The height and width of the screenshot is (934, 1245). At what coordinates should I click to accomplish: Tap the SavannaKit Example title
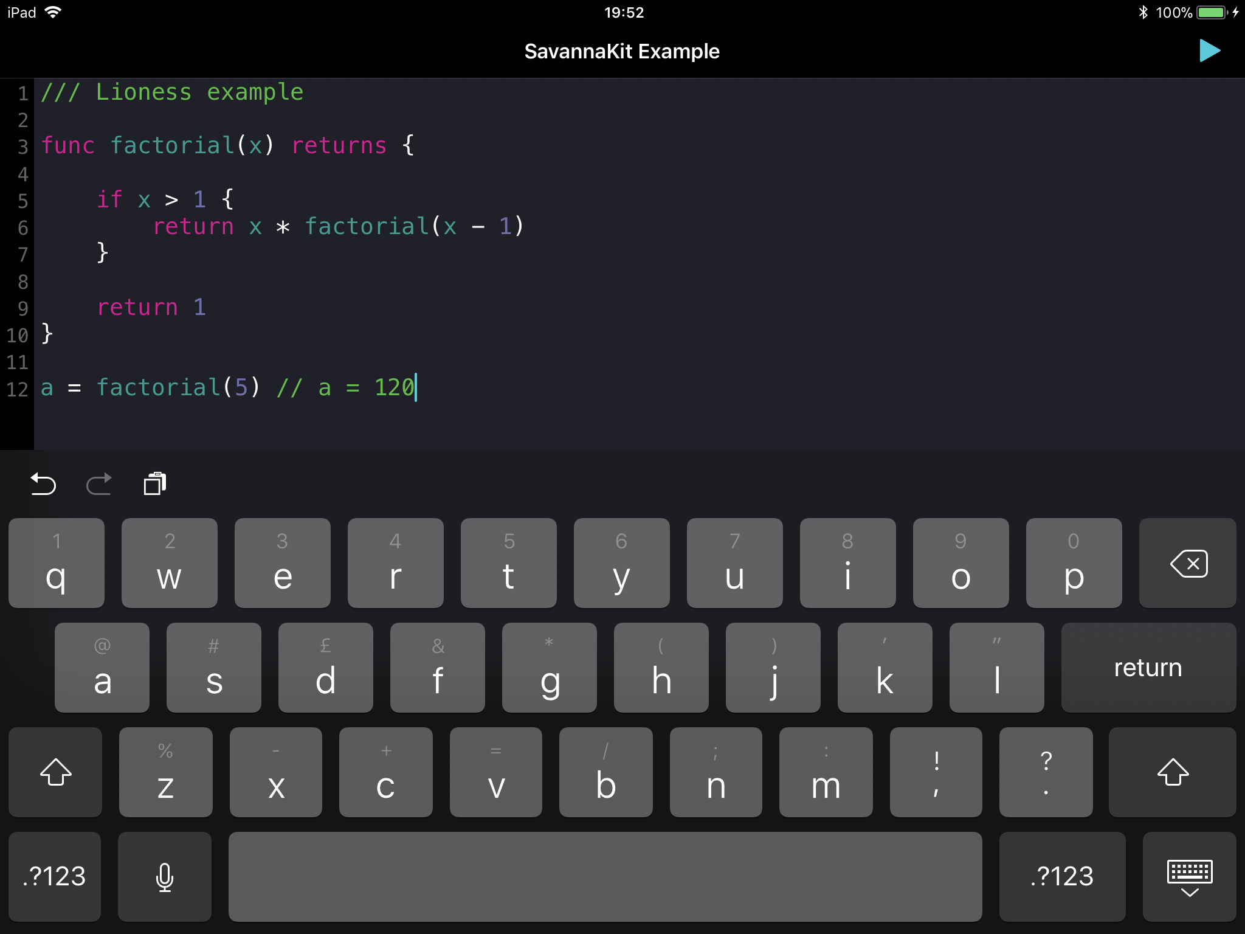click(x=622, y=51)
